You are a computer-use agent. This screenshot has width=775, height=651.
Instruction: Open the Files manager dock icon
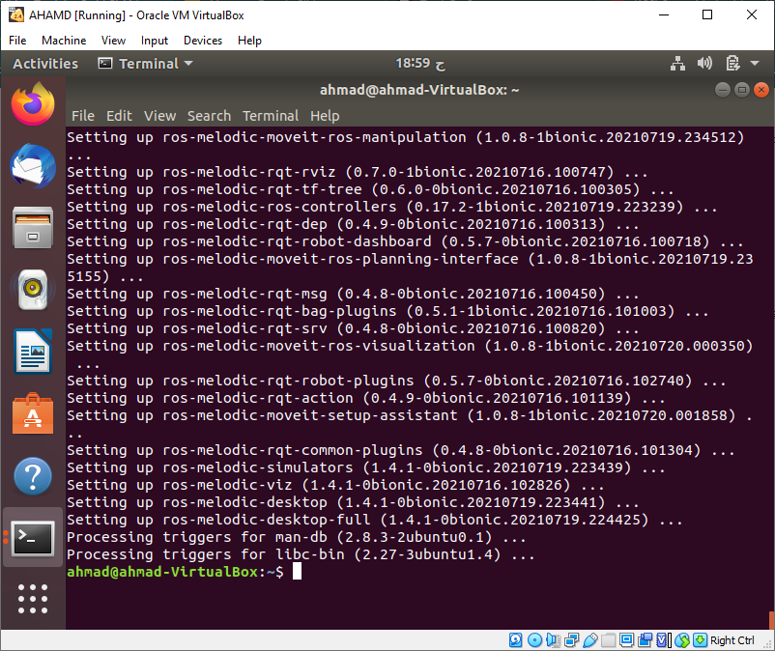[x=33, y=228]
